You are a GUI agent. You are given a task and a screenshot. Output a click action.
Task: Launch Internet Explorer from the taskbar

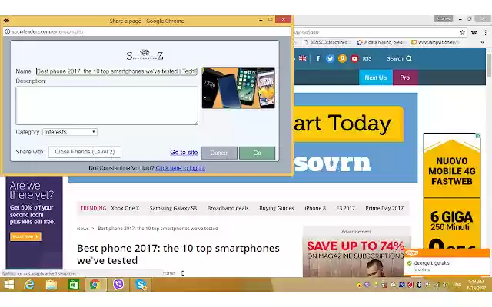click(x=29, y=285)
